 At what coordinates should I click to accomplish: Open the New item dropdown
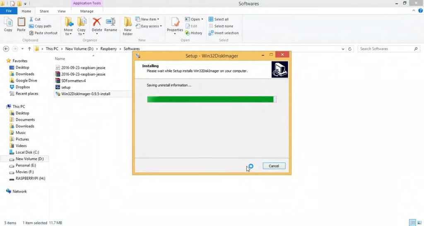click(x=147, y=19)
